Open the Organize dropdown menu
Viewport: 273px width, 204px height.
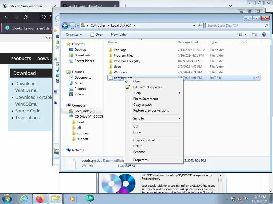[74, 35]
